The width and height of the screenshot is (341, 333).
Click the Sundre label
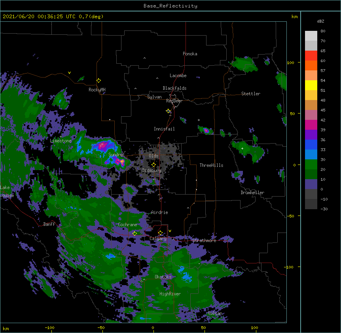pyautogui.click(x=116, y=155)
